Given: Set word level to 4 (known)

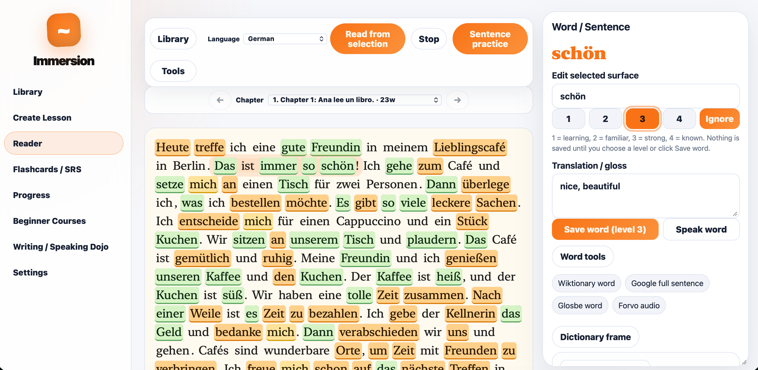Looking at the screenshot, I should click(x=679, y=119).
